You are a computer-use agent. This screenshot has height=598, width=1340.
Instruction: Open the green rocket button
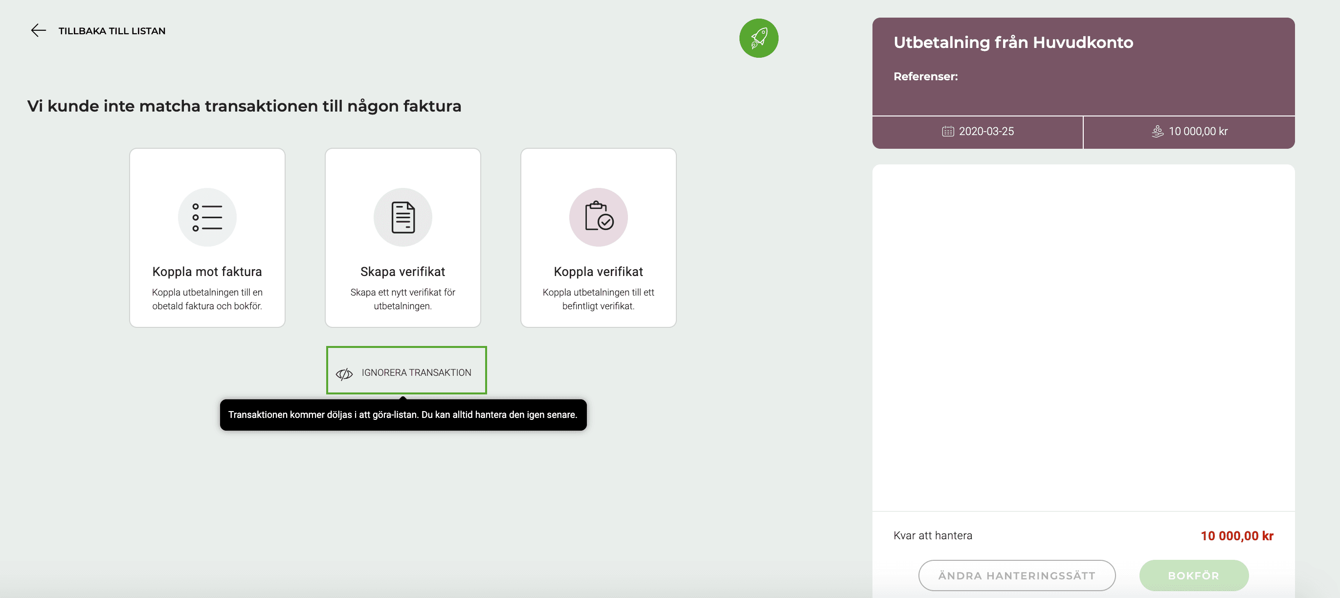[x=759, y=38]
